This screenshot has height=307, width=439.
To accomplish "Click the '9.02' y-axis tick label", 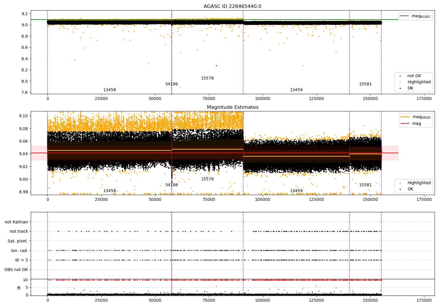I will coord(23,167).
